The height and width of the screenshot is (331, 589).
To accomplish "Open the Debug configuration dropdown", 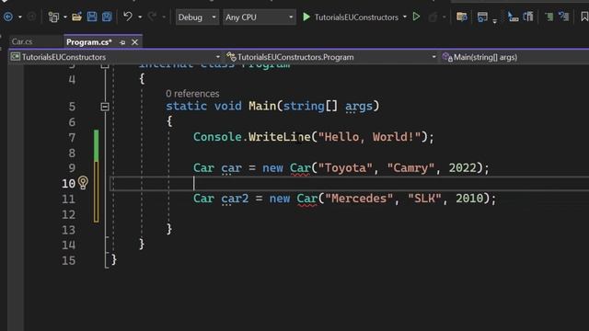I will [x=197, y=17].
